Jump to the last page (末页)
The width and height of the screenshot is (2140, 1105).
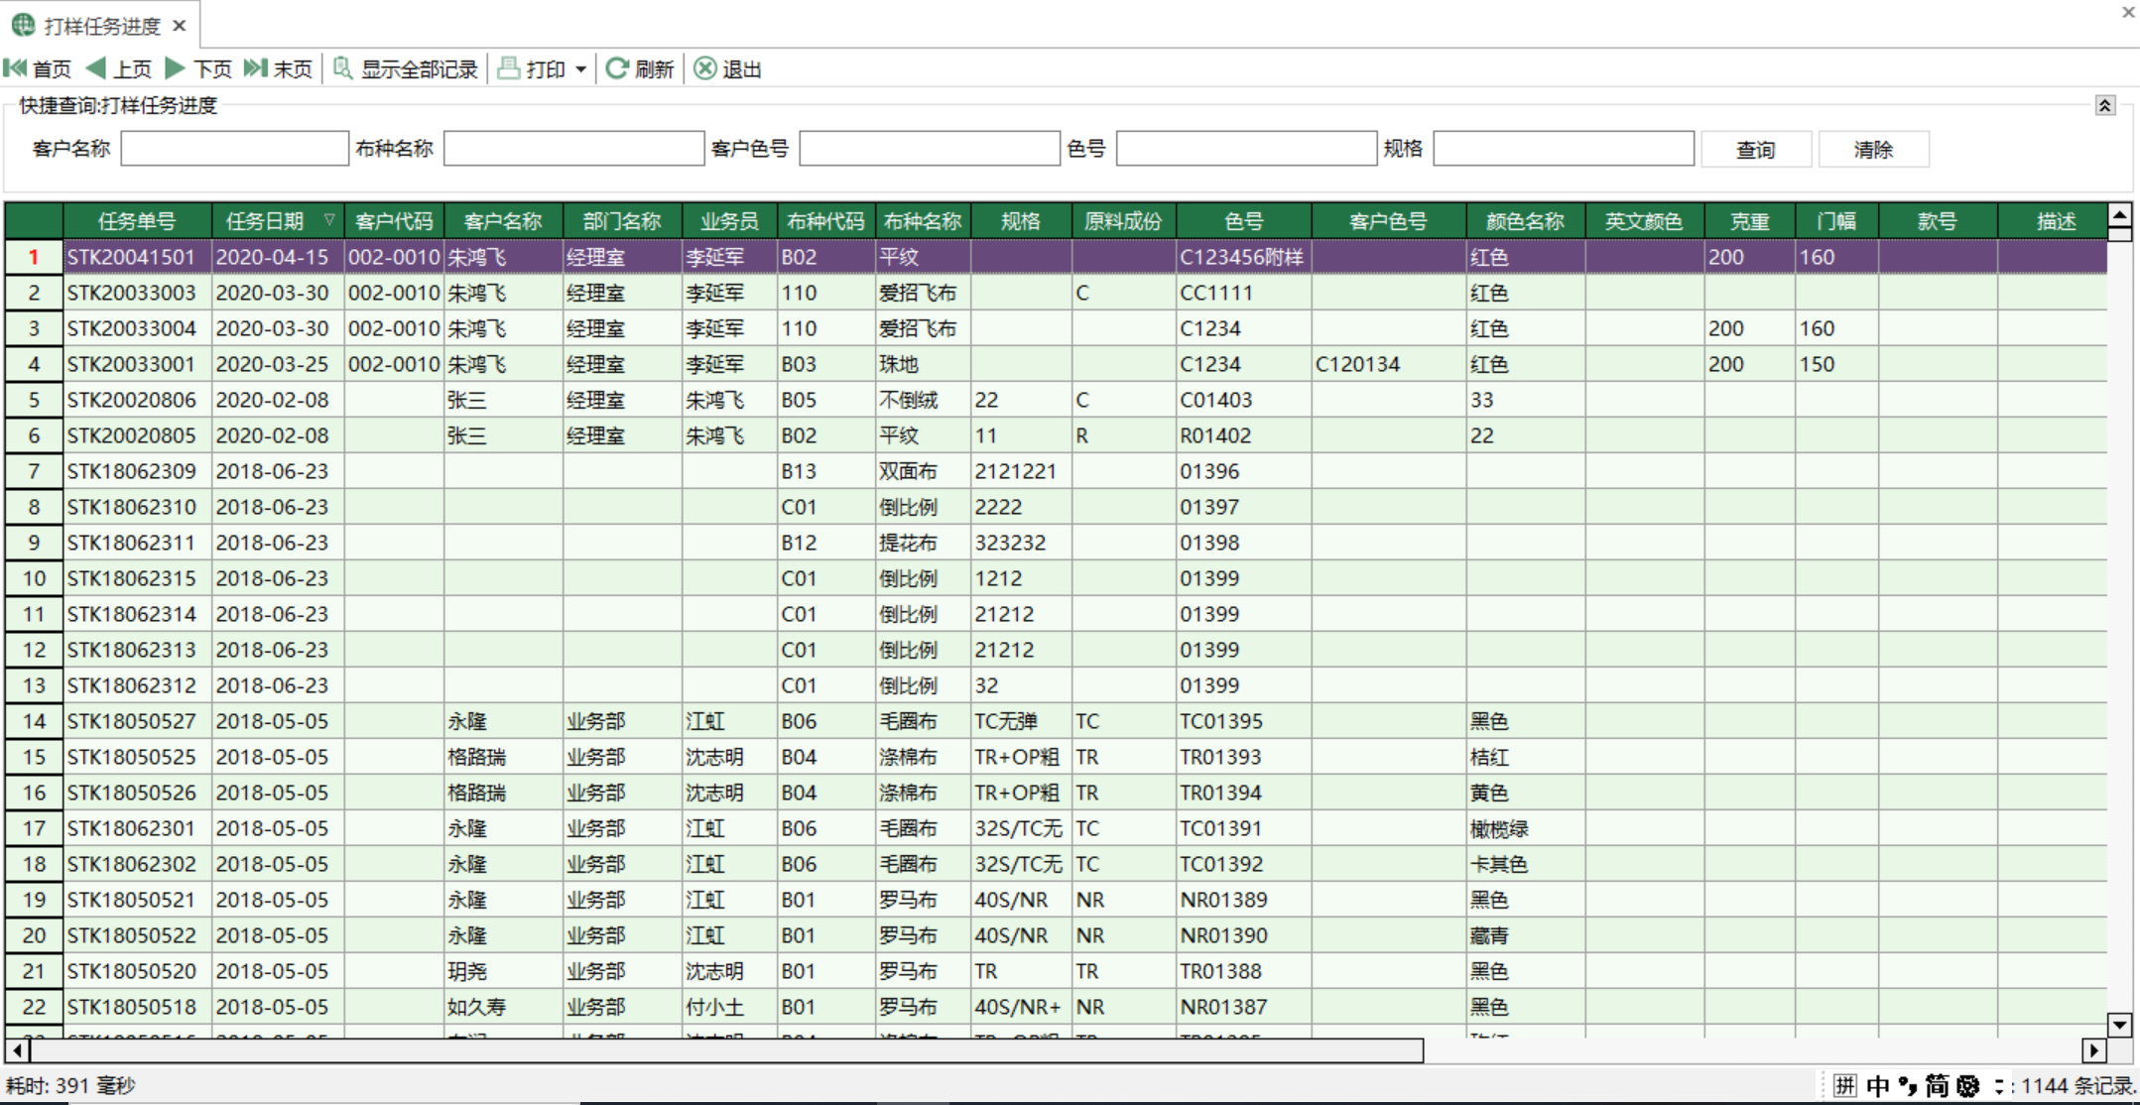coord(279,68)
